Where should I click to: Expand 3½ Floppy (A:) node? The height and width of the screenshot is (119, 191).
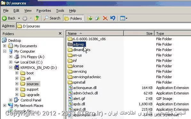[11, 56]
